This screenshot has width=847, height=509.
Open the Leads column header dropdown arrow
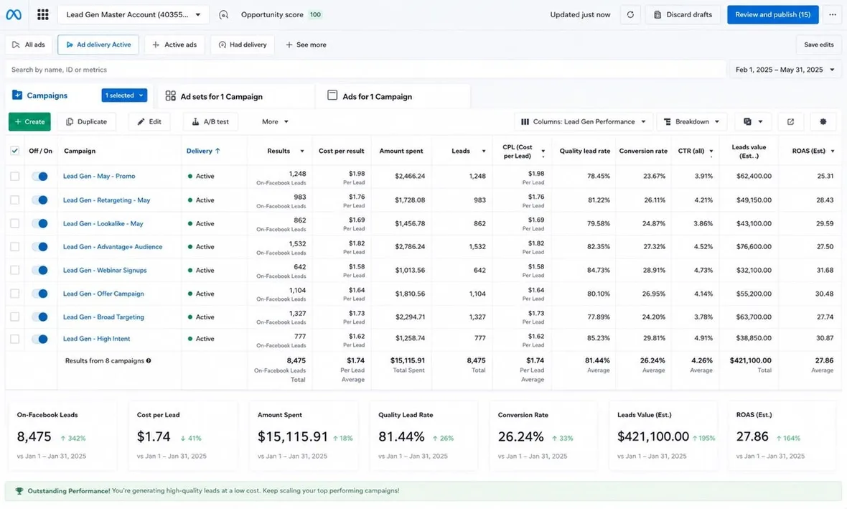[x=484, y=151]
